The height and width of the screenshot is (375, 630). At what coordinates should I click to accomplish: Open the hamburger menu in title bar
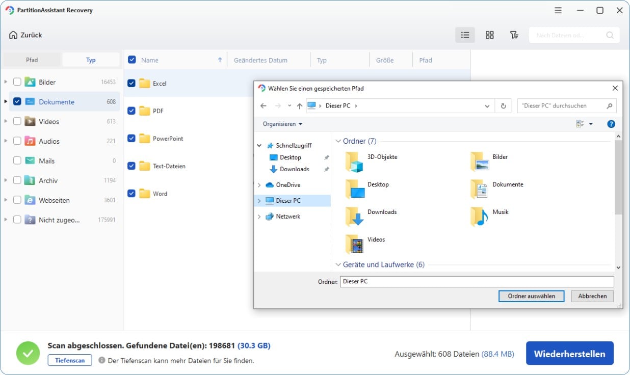[559, 10]
